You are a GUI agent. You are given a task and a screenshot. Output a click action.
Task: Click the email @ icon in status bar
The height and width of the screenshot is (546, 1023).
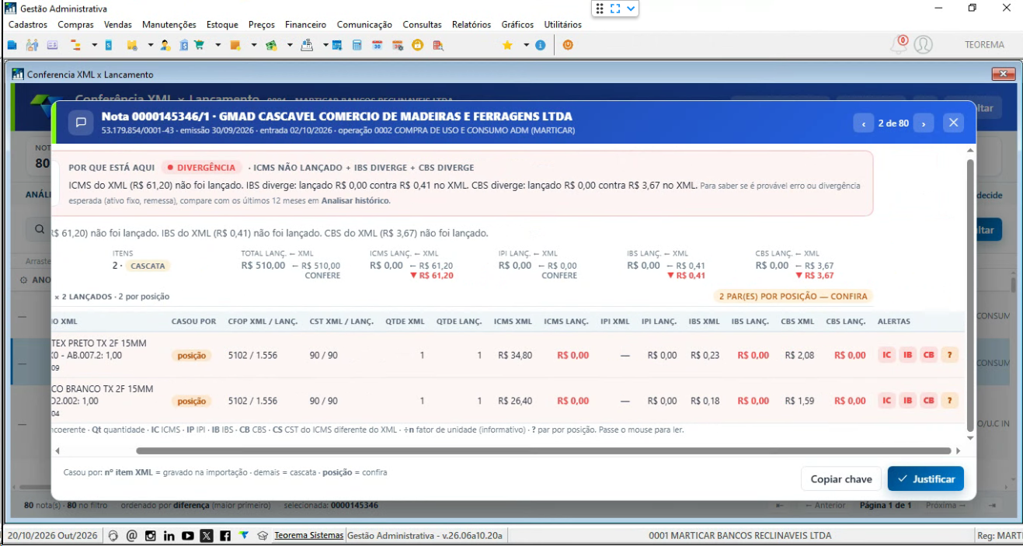[x=131, y=536]
